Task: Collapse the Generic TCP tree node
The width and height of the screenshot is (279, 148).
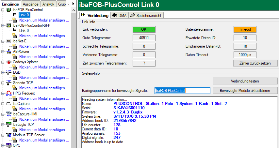Action: 3,83
